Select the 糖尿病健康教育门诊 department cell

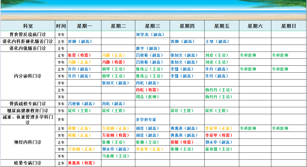pos(28,110)
